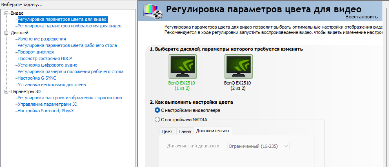Select 'Поворот дисплея' in the sidebar
The height and width of the screenshot is (167, 389).
pos(36,52)
